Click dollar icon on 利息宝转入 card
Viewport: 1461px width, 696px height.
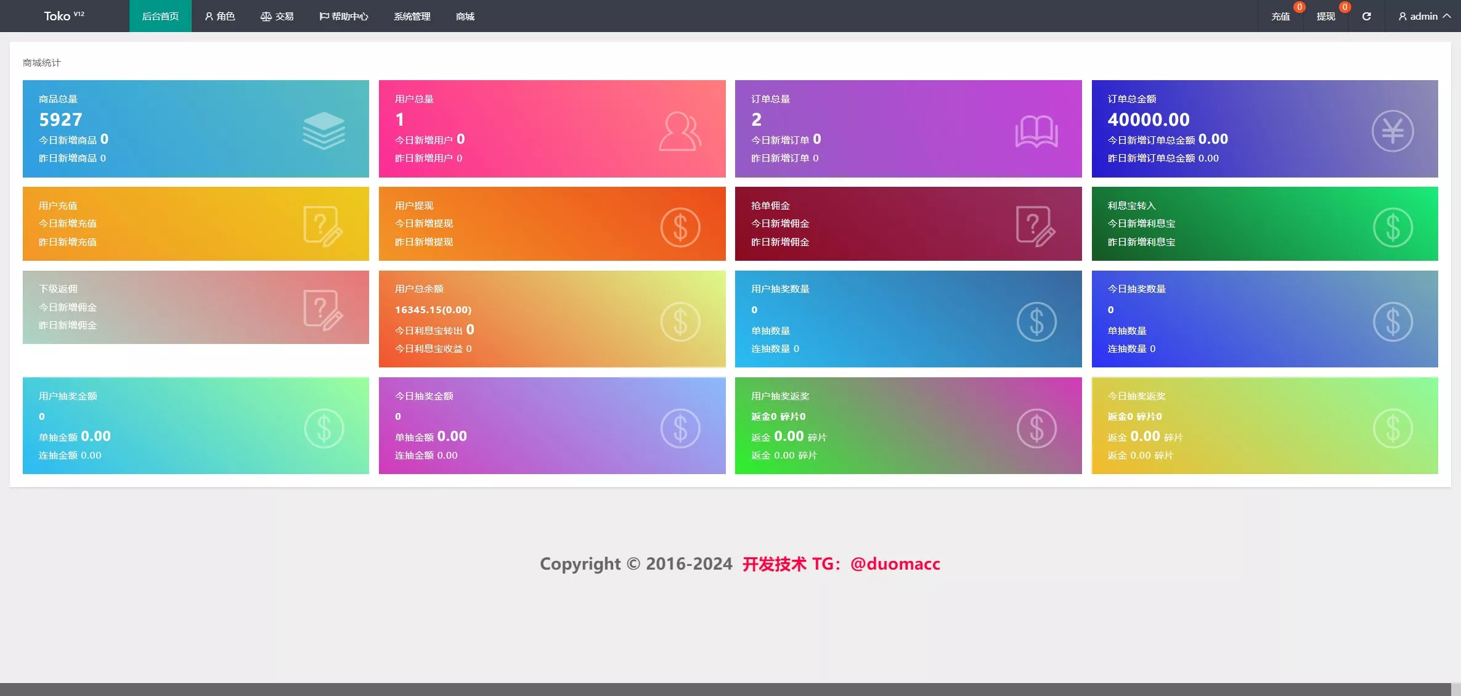pyautogui.click(x=1392, y=227)
